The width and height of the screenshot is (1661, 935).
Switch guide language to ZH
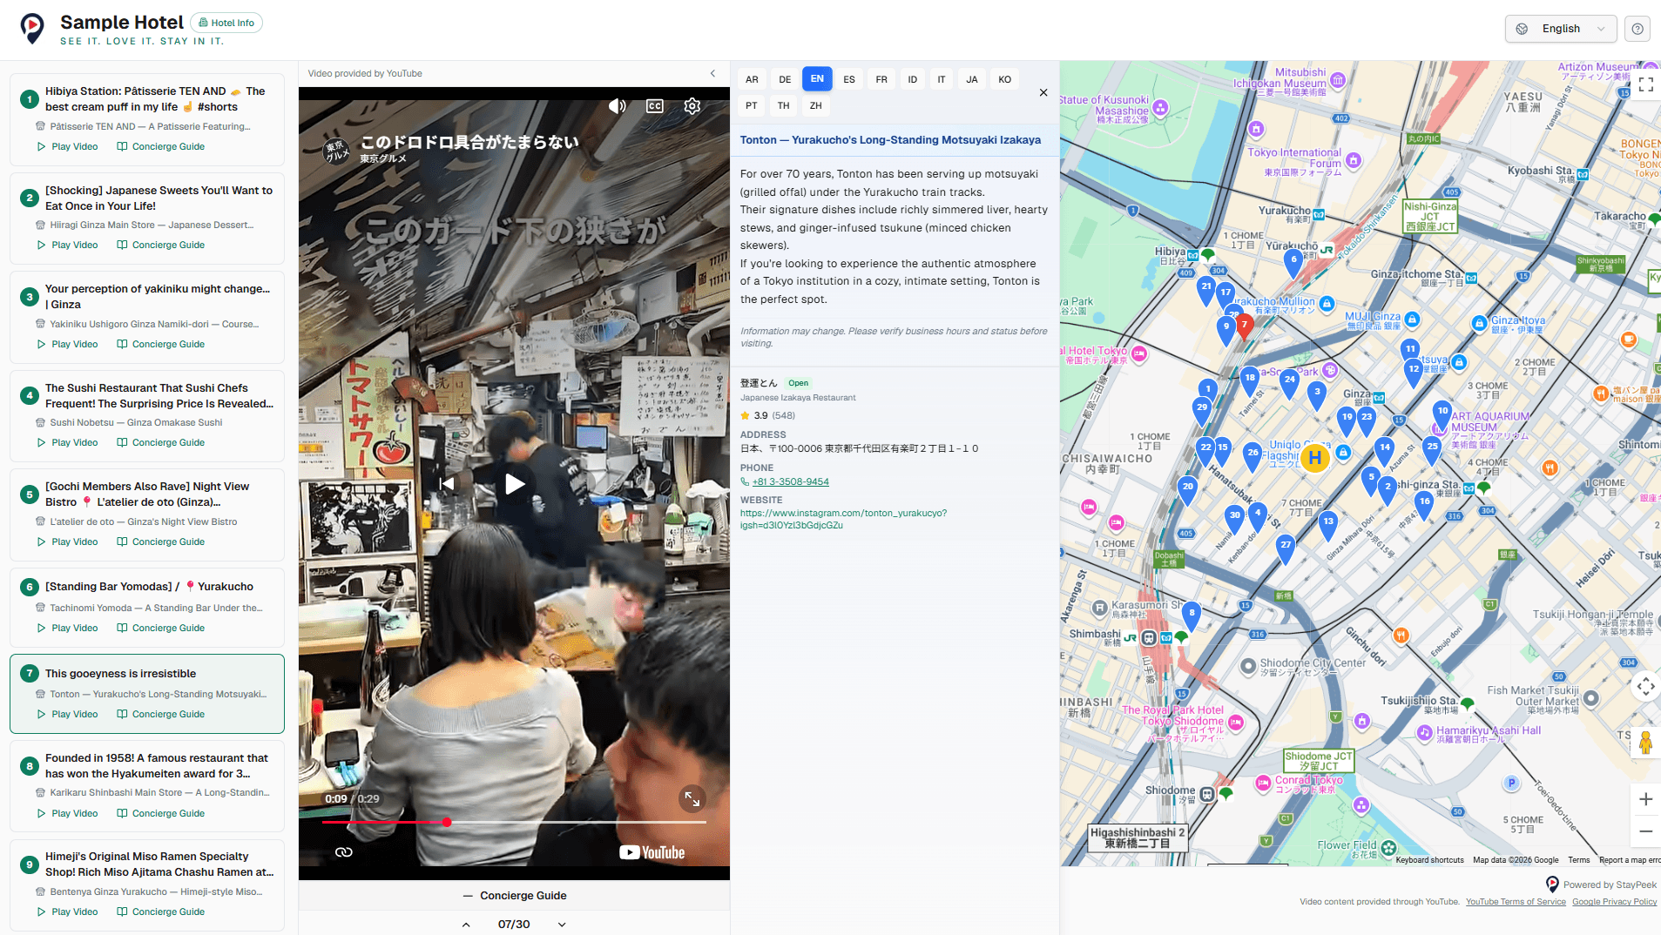pos(816,105)
